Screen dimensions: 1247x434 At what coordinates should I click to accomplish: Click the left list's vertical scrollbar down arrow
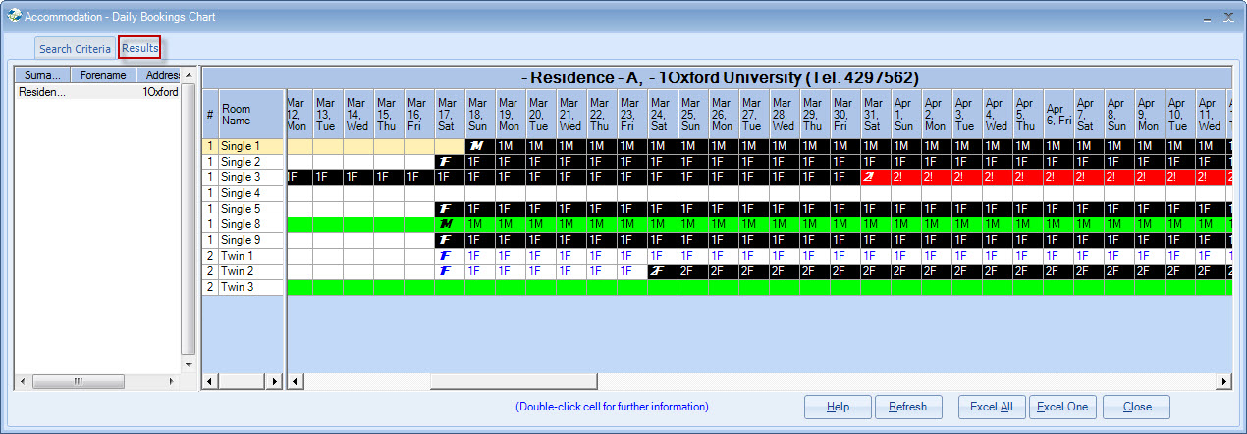[189, 364]
